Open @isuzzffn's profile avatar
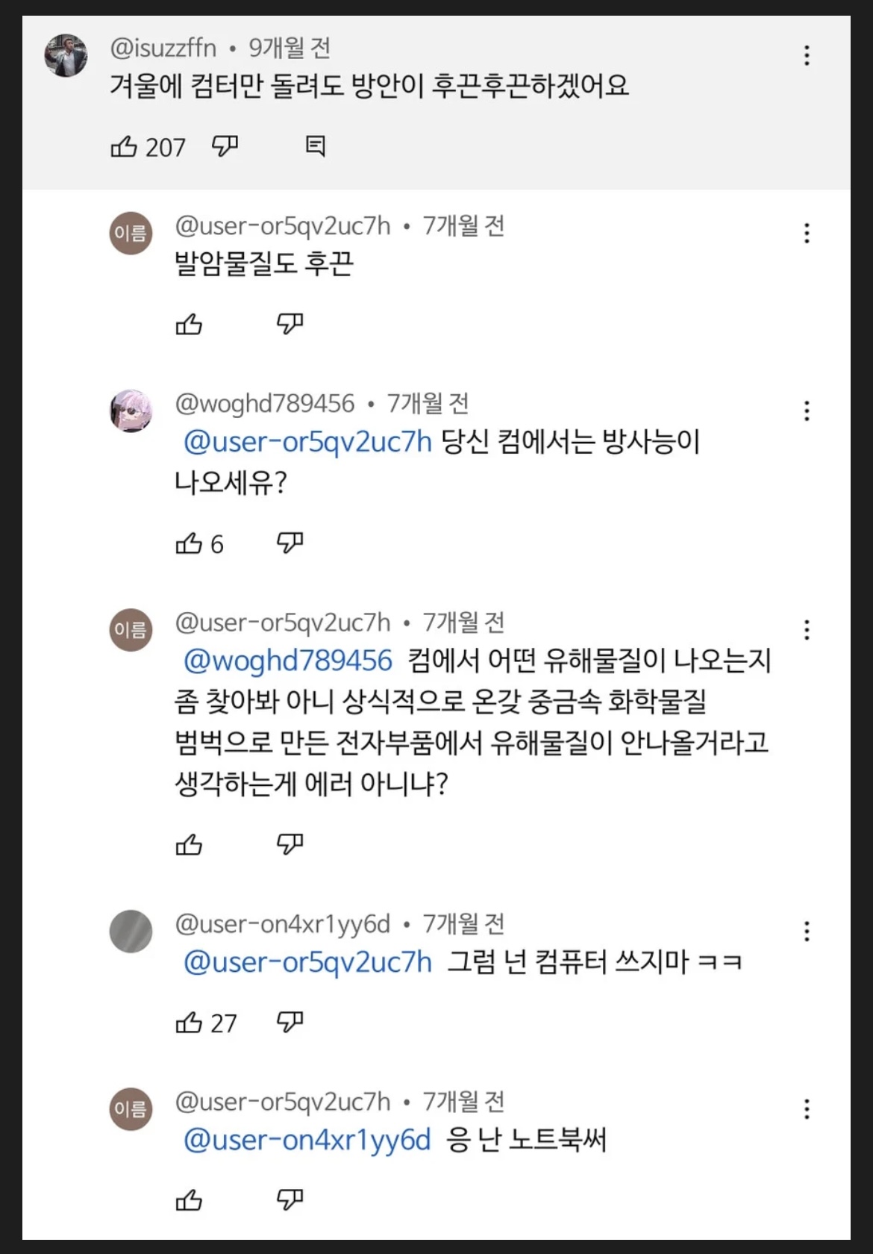The width and height of the screenshot is (873, 1254). coord(66,55)
